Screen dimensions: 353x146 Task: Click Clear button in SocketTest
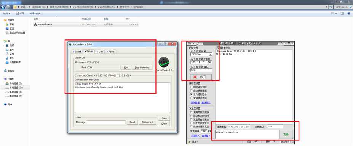click(165, 124)
